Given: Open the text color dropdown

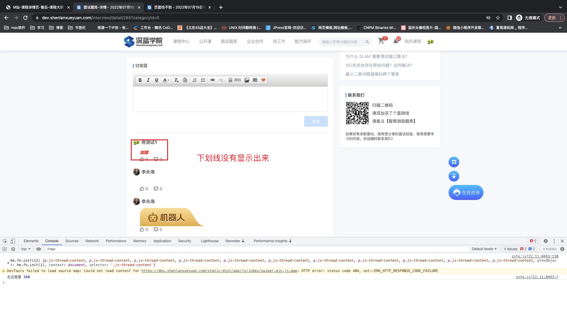Looking at the screenshot, I should (166, 80).
